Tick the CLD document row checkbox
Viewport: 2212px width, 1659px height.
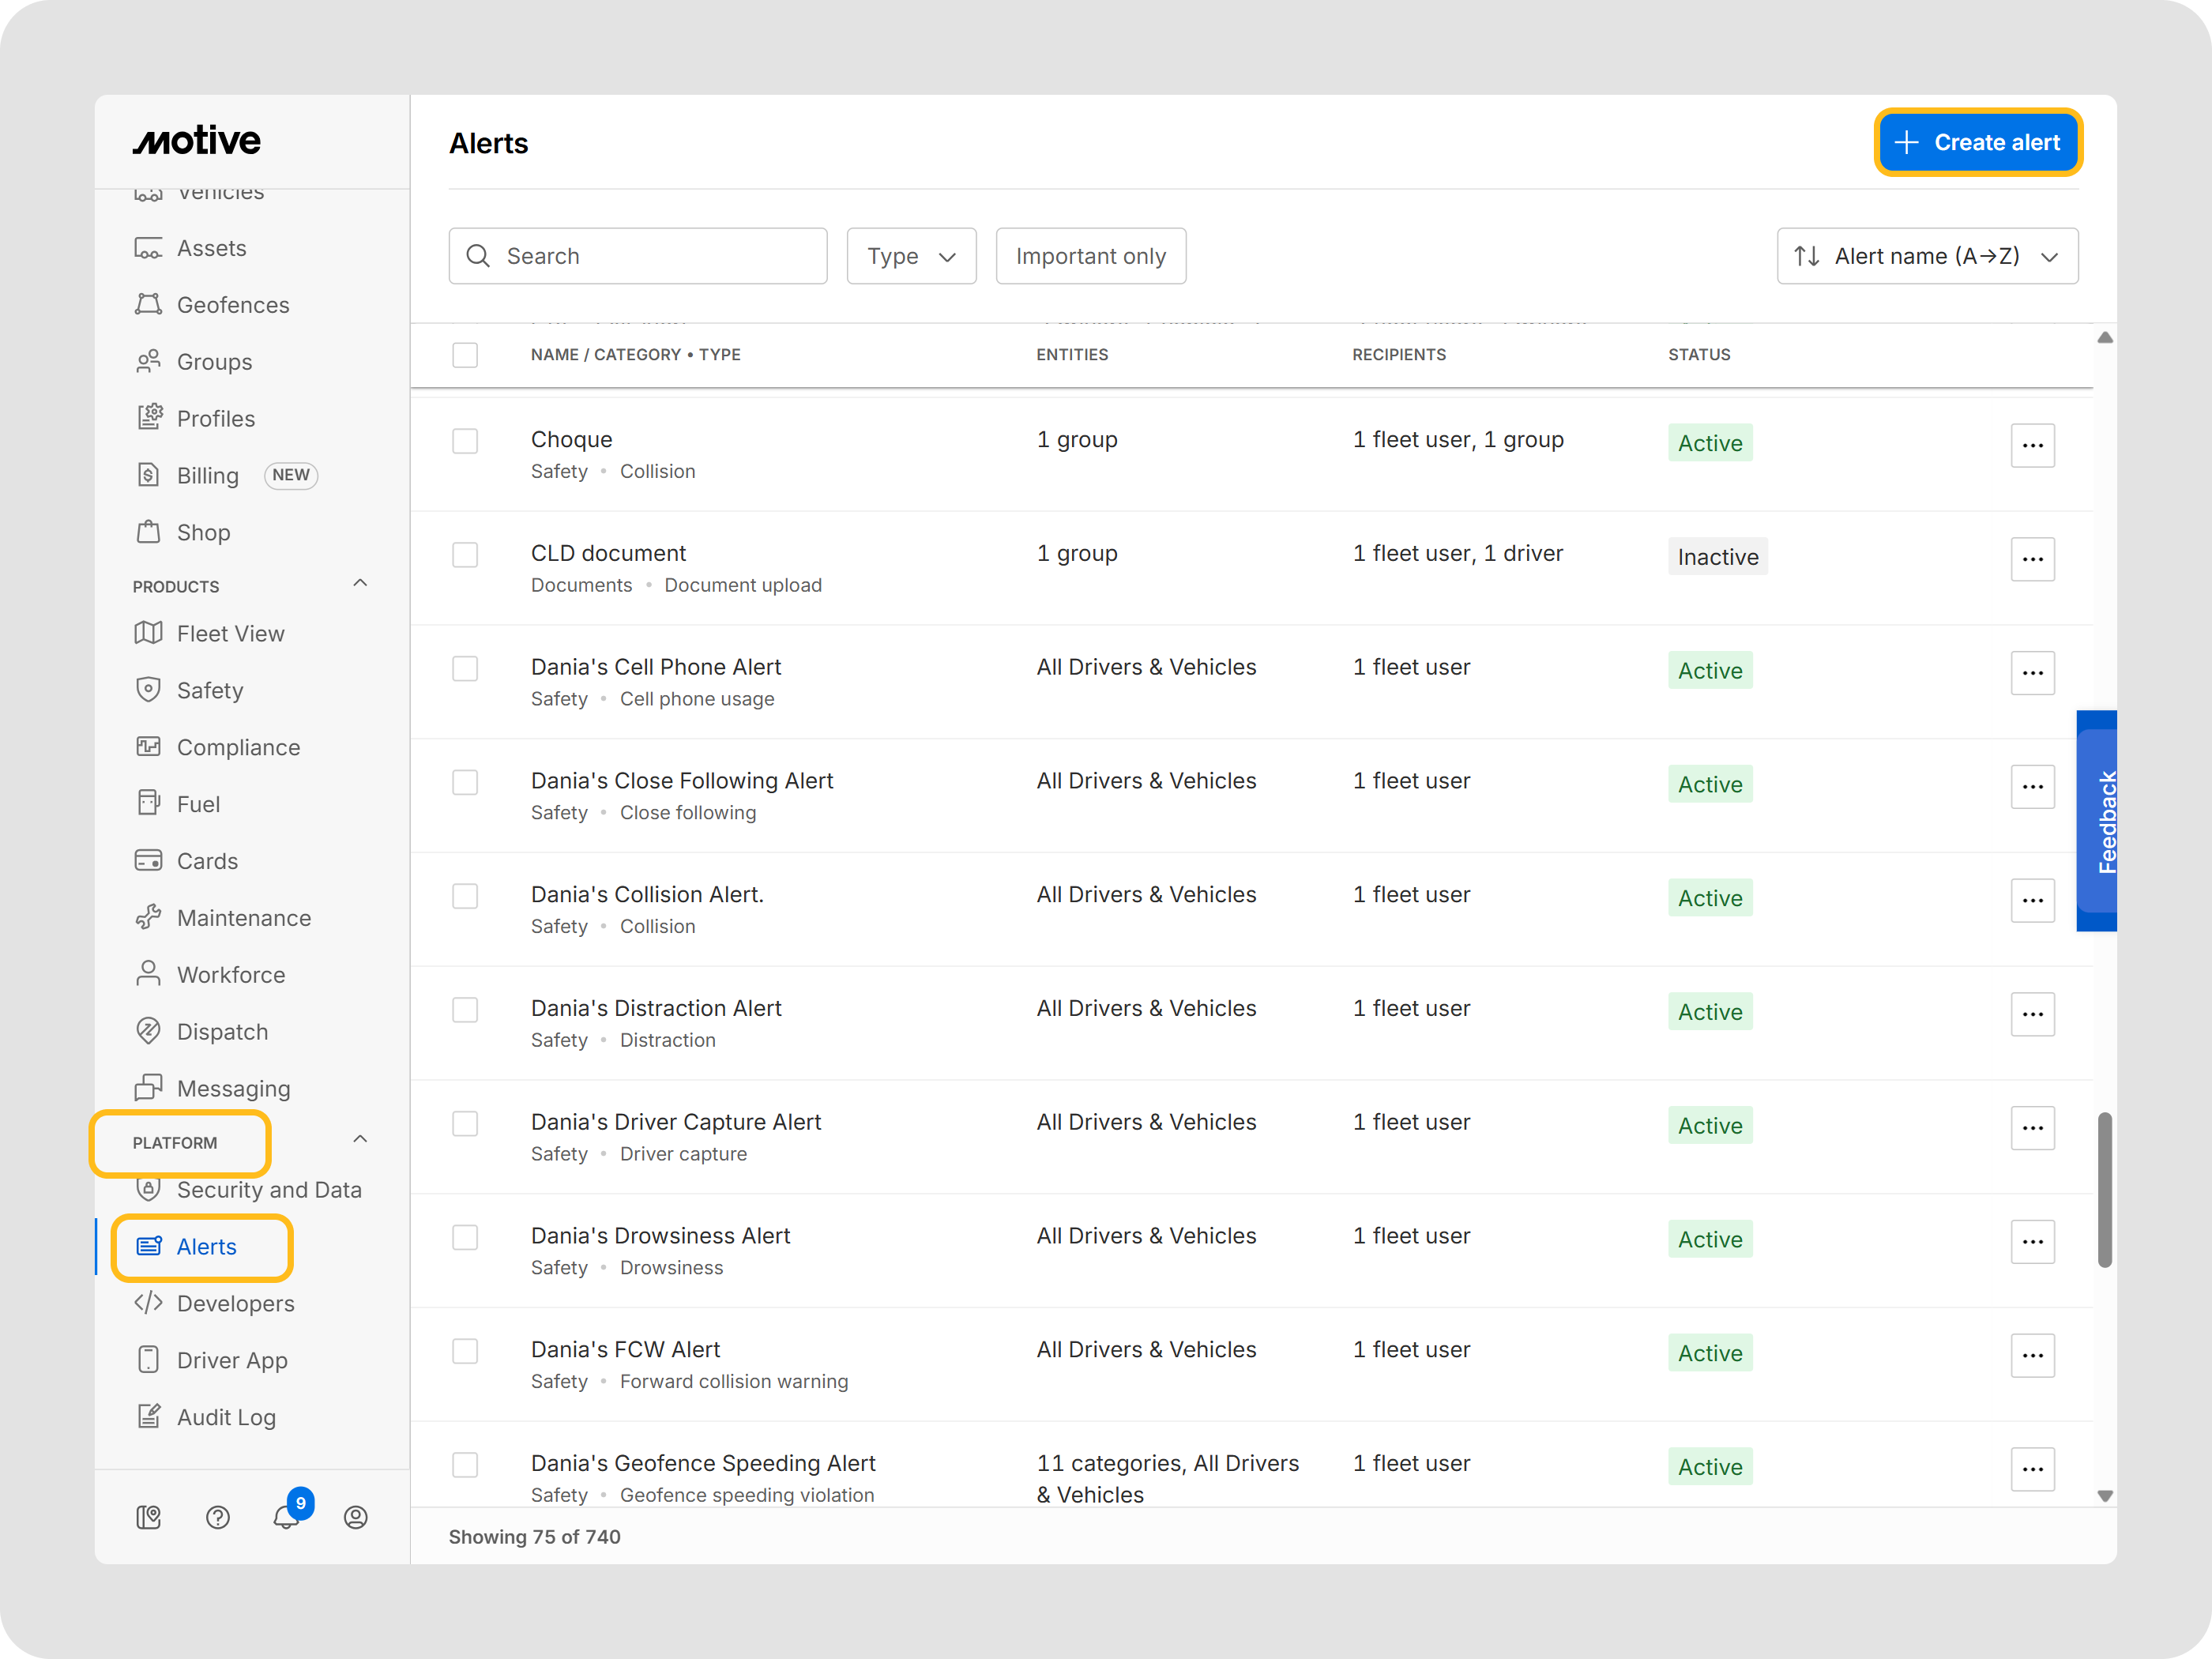coord(465,555)
